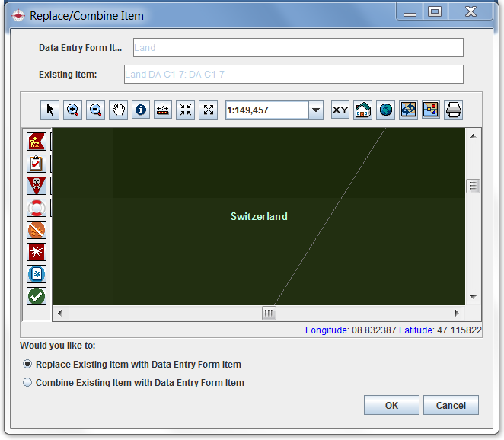Screen dimensions: 504x440
Task: Click the green checkmark sidebar icon
Action: tap(37, 296)
